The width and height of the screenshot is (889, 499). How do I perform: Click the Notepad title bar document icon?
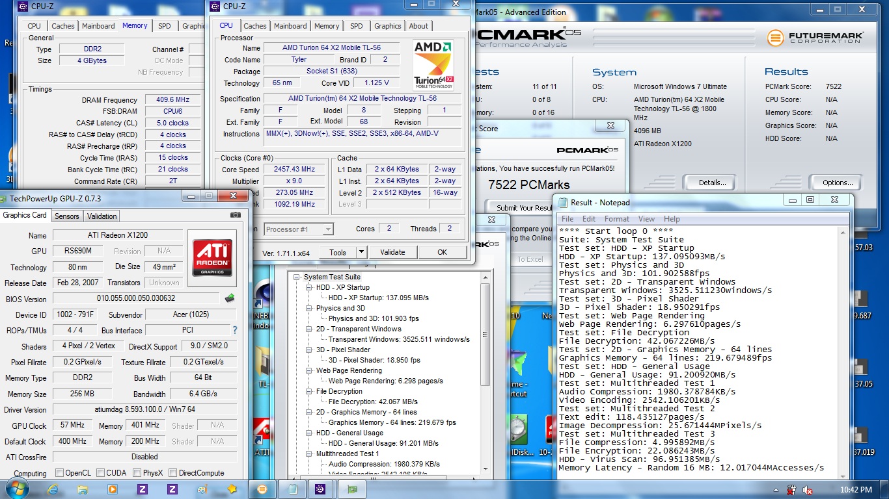click(562, 202)
